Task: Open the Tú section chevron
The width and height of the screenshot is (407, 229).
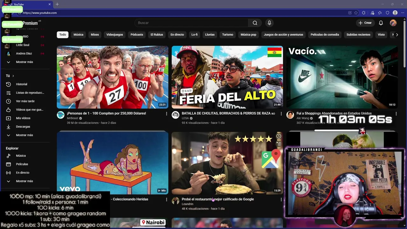Action: (13, 76)
